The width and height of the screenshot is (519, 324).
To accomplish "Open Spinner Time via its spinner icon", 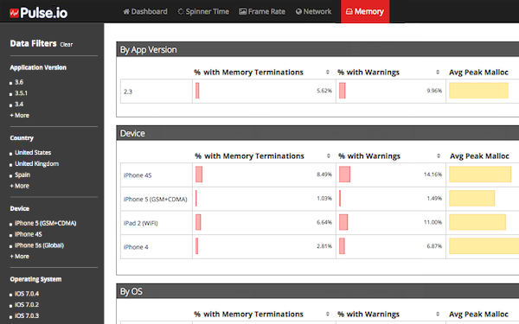I will coord(181,11).
